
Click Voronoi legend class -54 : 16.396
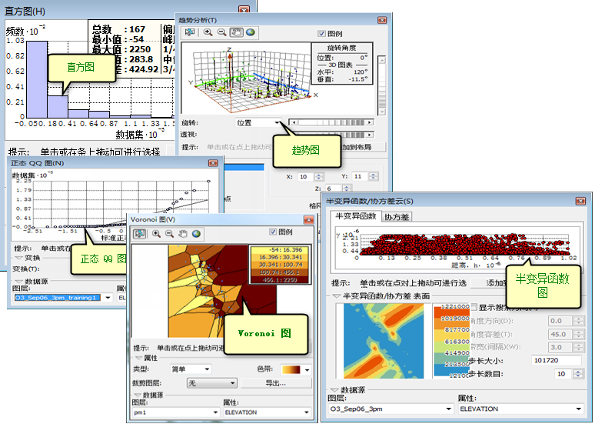coord(280,249)
